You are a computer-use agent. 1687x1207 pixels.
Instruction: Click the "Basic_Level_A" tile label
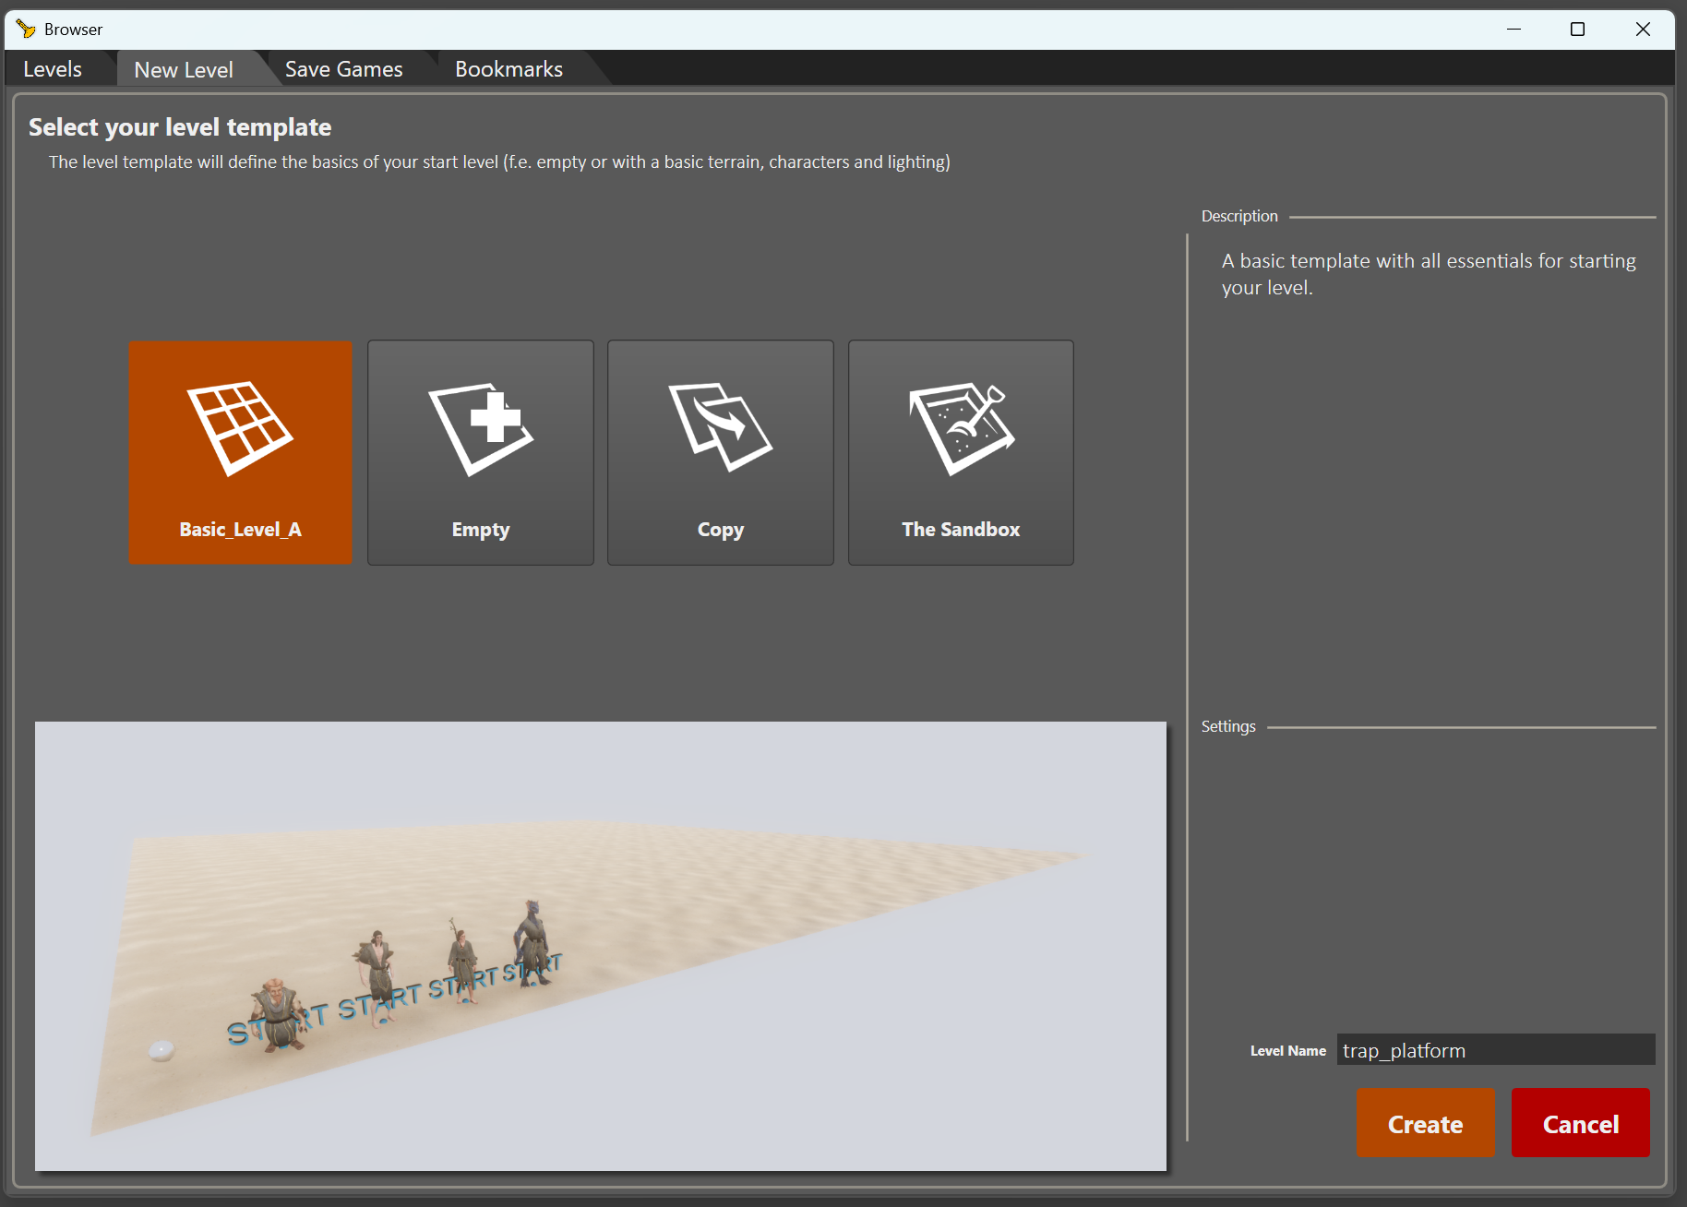(x=240, y=530)
